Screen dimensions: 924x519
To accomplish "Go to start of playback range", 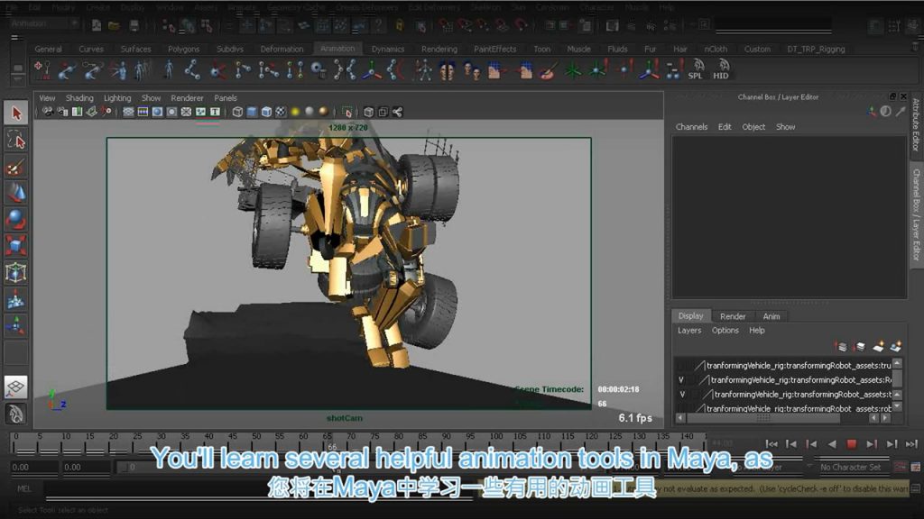I will (x=772, y=444).
